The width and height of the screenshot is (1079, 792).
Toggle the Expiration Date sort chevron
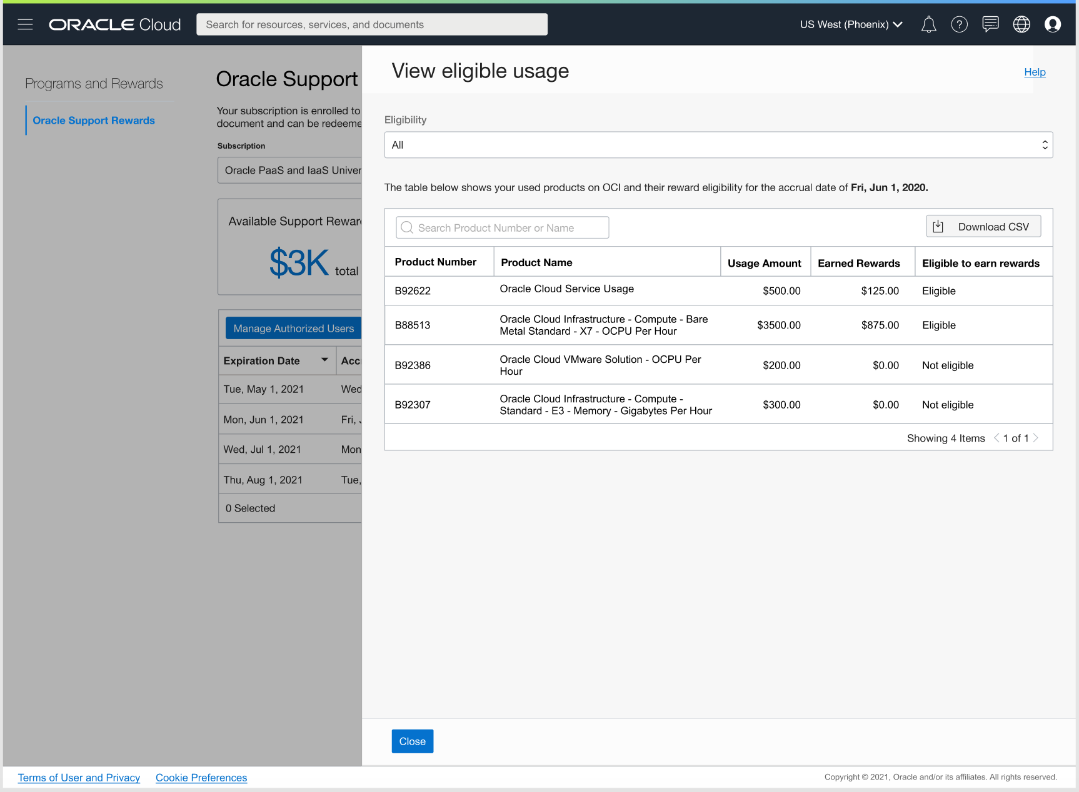pos(324,360)
